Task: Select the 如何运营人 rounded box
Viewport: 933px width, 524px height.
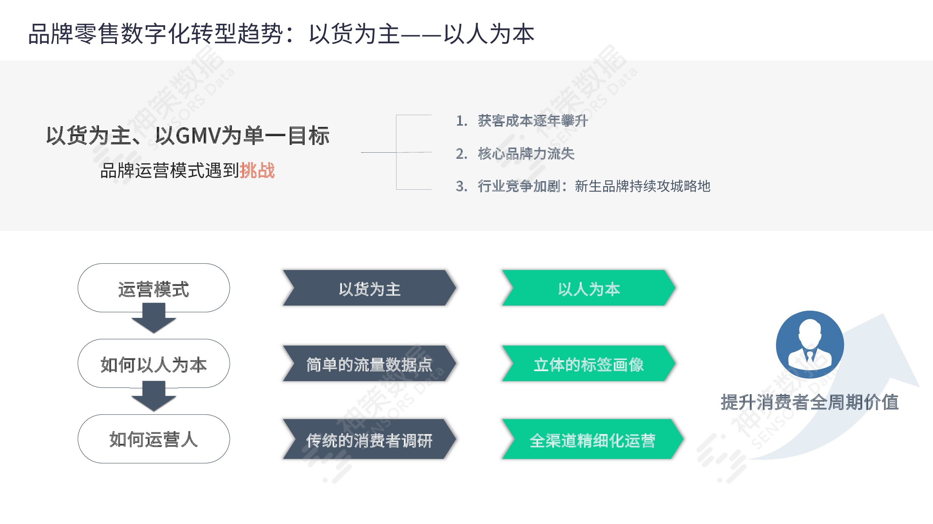Action: (154, 439)
